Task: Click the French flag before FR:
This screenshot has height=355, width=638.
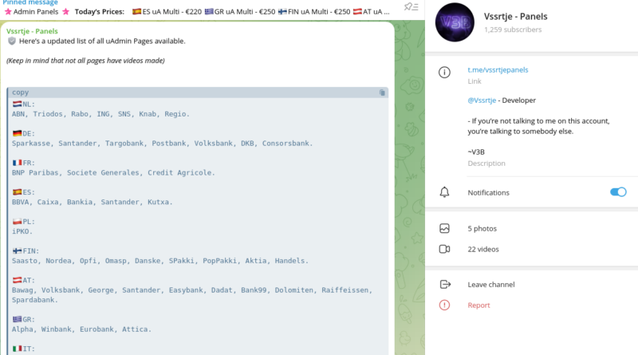Action: tap(17, 163)
